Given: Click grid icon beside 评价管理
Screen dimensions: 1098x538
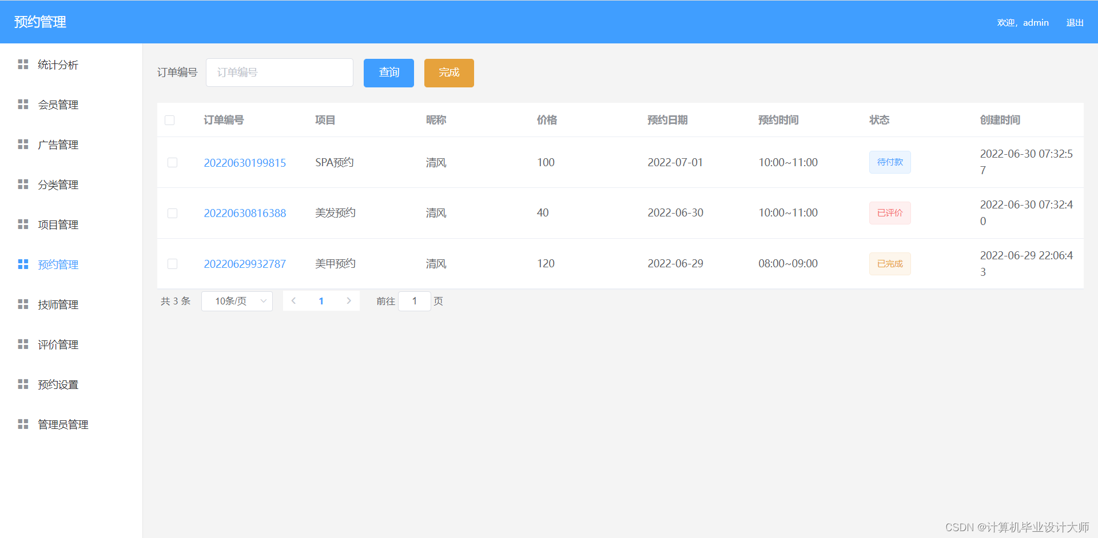Looking at the screenshot, I should (x=23, y=344).
